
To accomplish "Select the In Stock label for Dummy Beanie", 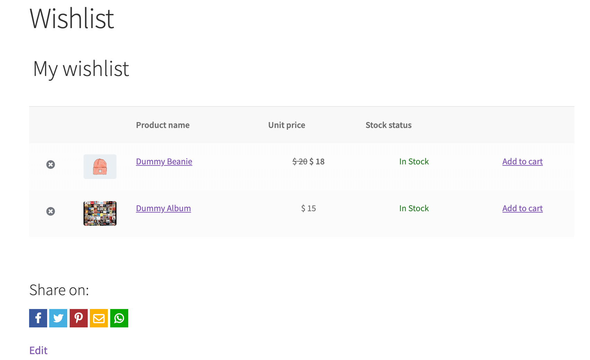I will pos(414,162).
